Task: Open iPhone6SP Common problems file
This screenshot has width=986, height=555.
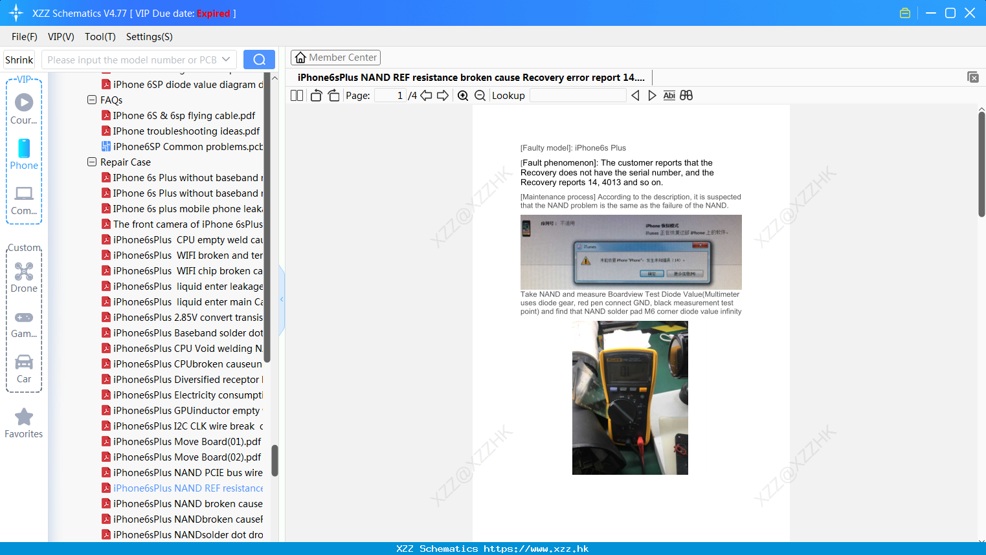Action: [183, 147]
